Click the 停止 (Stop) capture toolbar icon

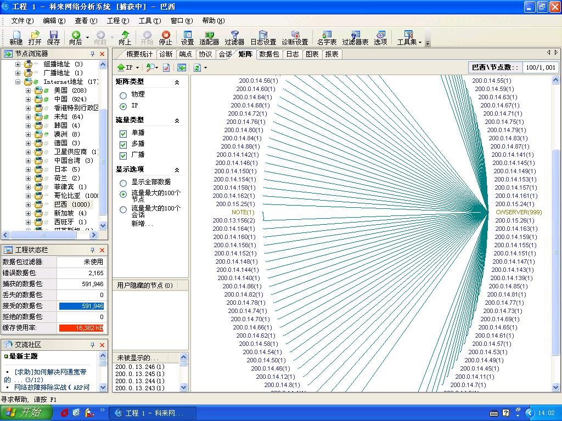point(165,37)
